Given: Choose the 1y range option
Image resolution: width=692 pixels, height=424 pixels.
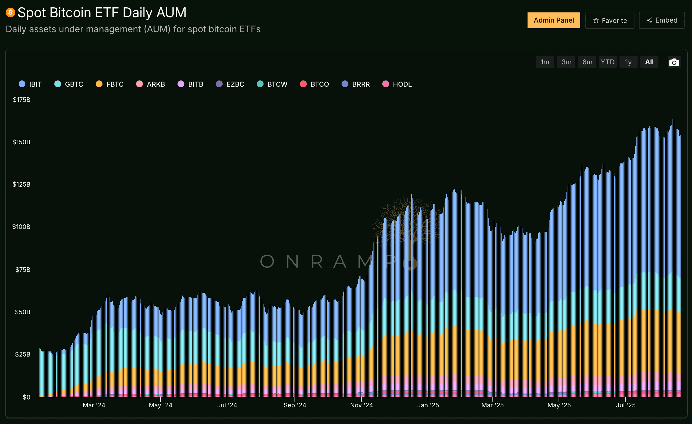Looking at the screenshot, I should point(628,62).
